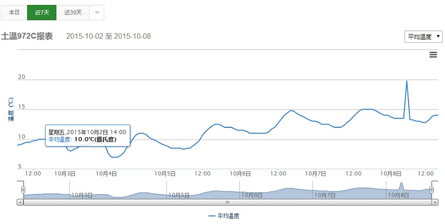Click the scrollbar left arrow button
The image size is (445, 224).
20,202
